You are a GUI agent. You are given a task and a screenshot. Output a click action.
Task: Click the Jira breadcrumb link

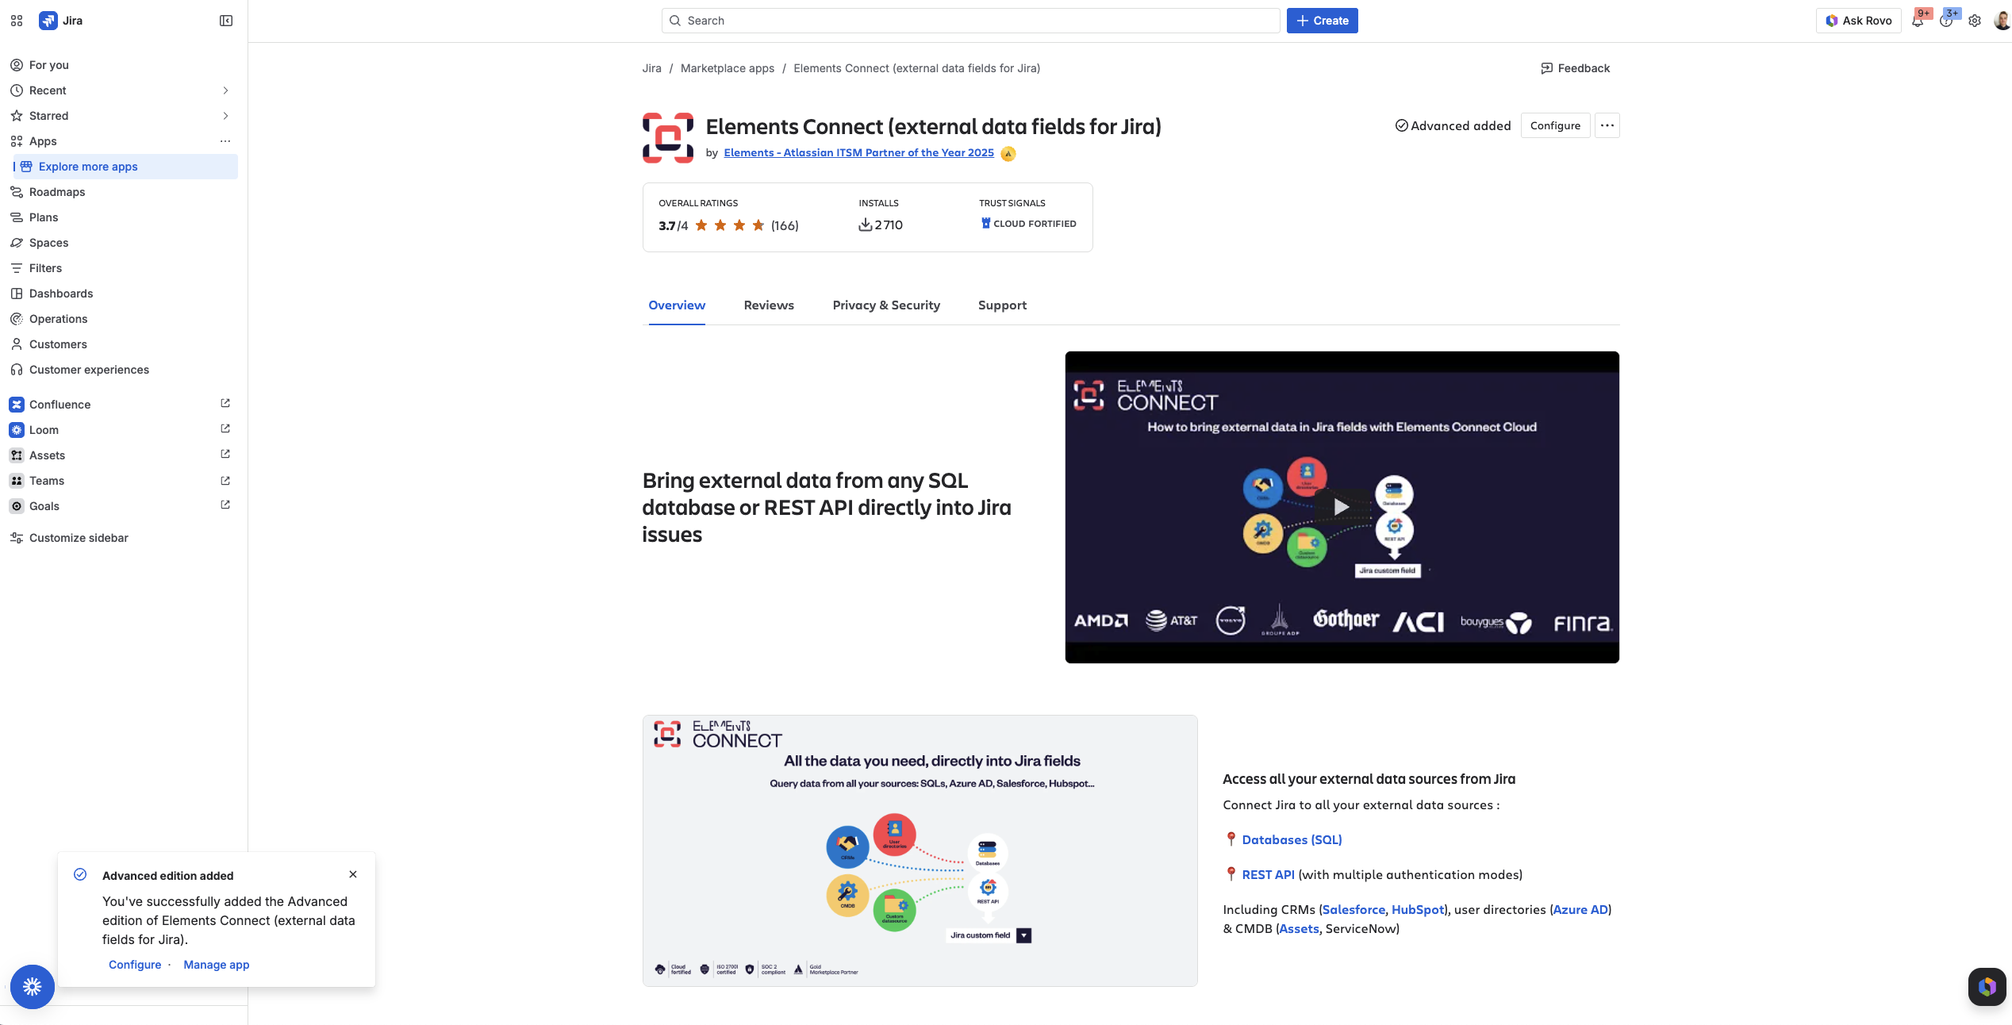pos(651,68)
